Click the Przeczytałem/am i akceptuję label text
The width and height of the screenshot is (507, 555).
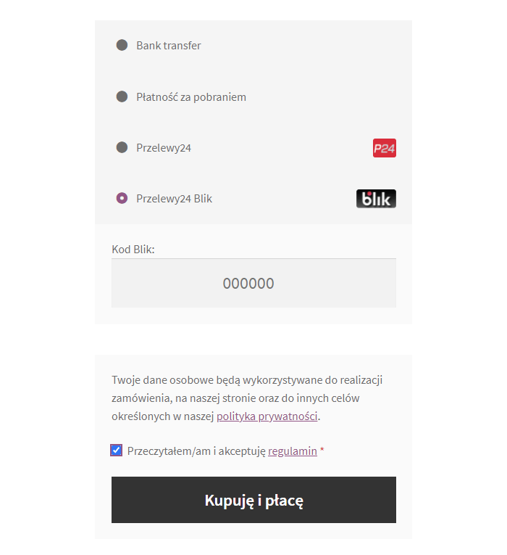(196, 451)
